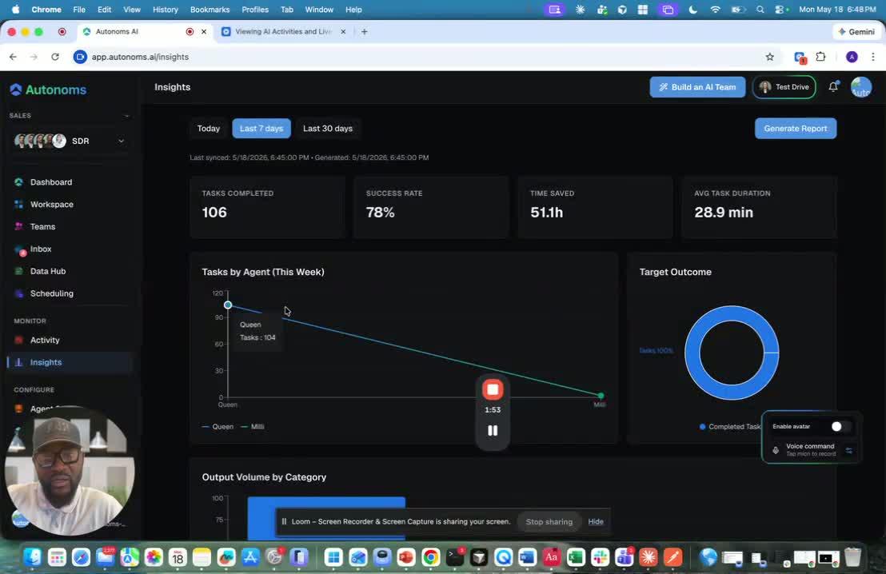Image resolution: width=886 pixels, height=574 pixels.
Task: Click the Autonoms logo
Action: [49, 90]
